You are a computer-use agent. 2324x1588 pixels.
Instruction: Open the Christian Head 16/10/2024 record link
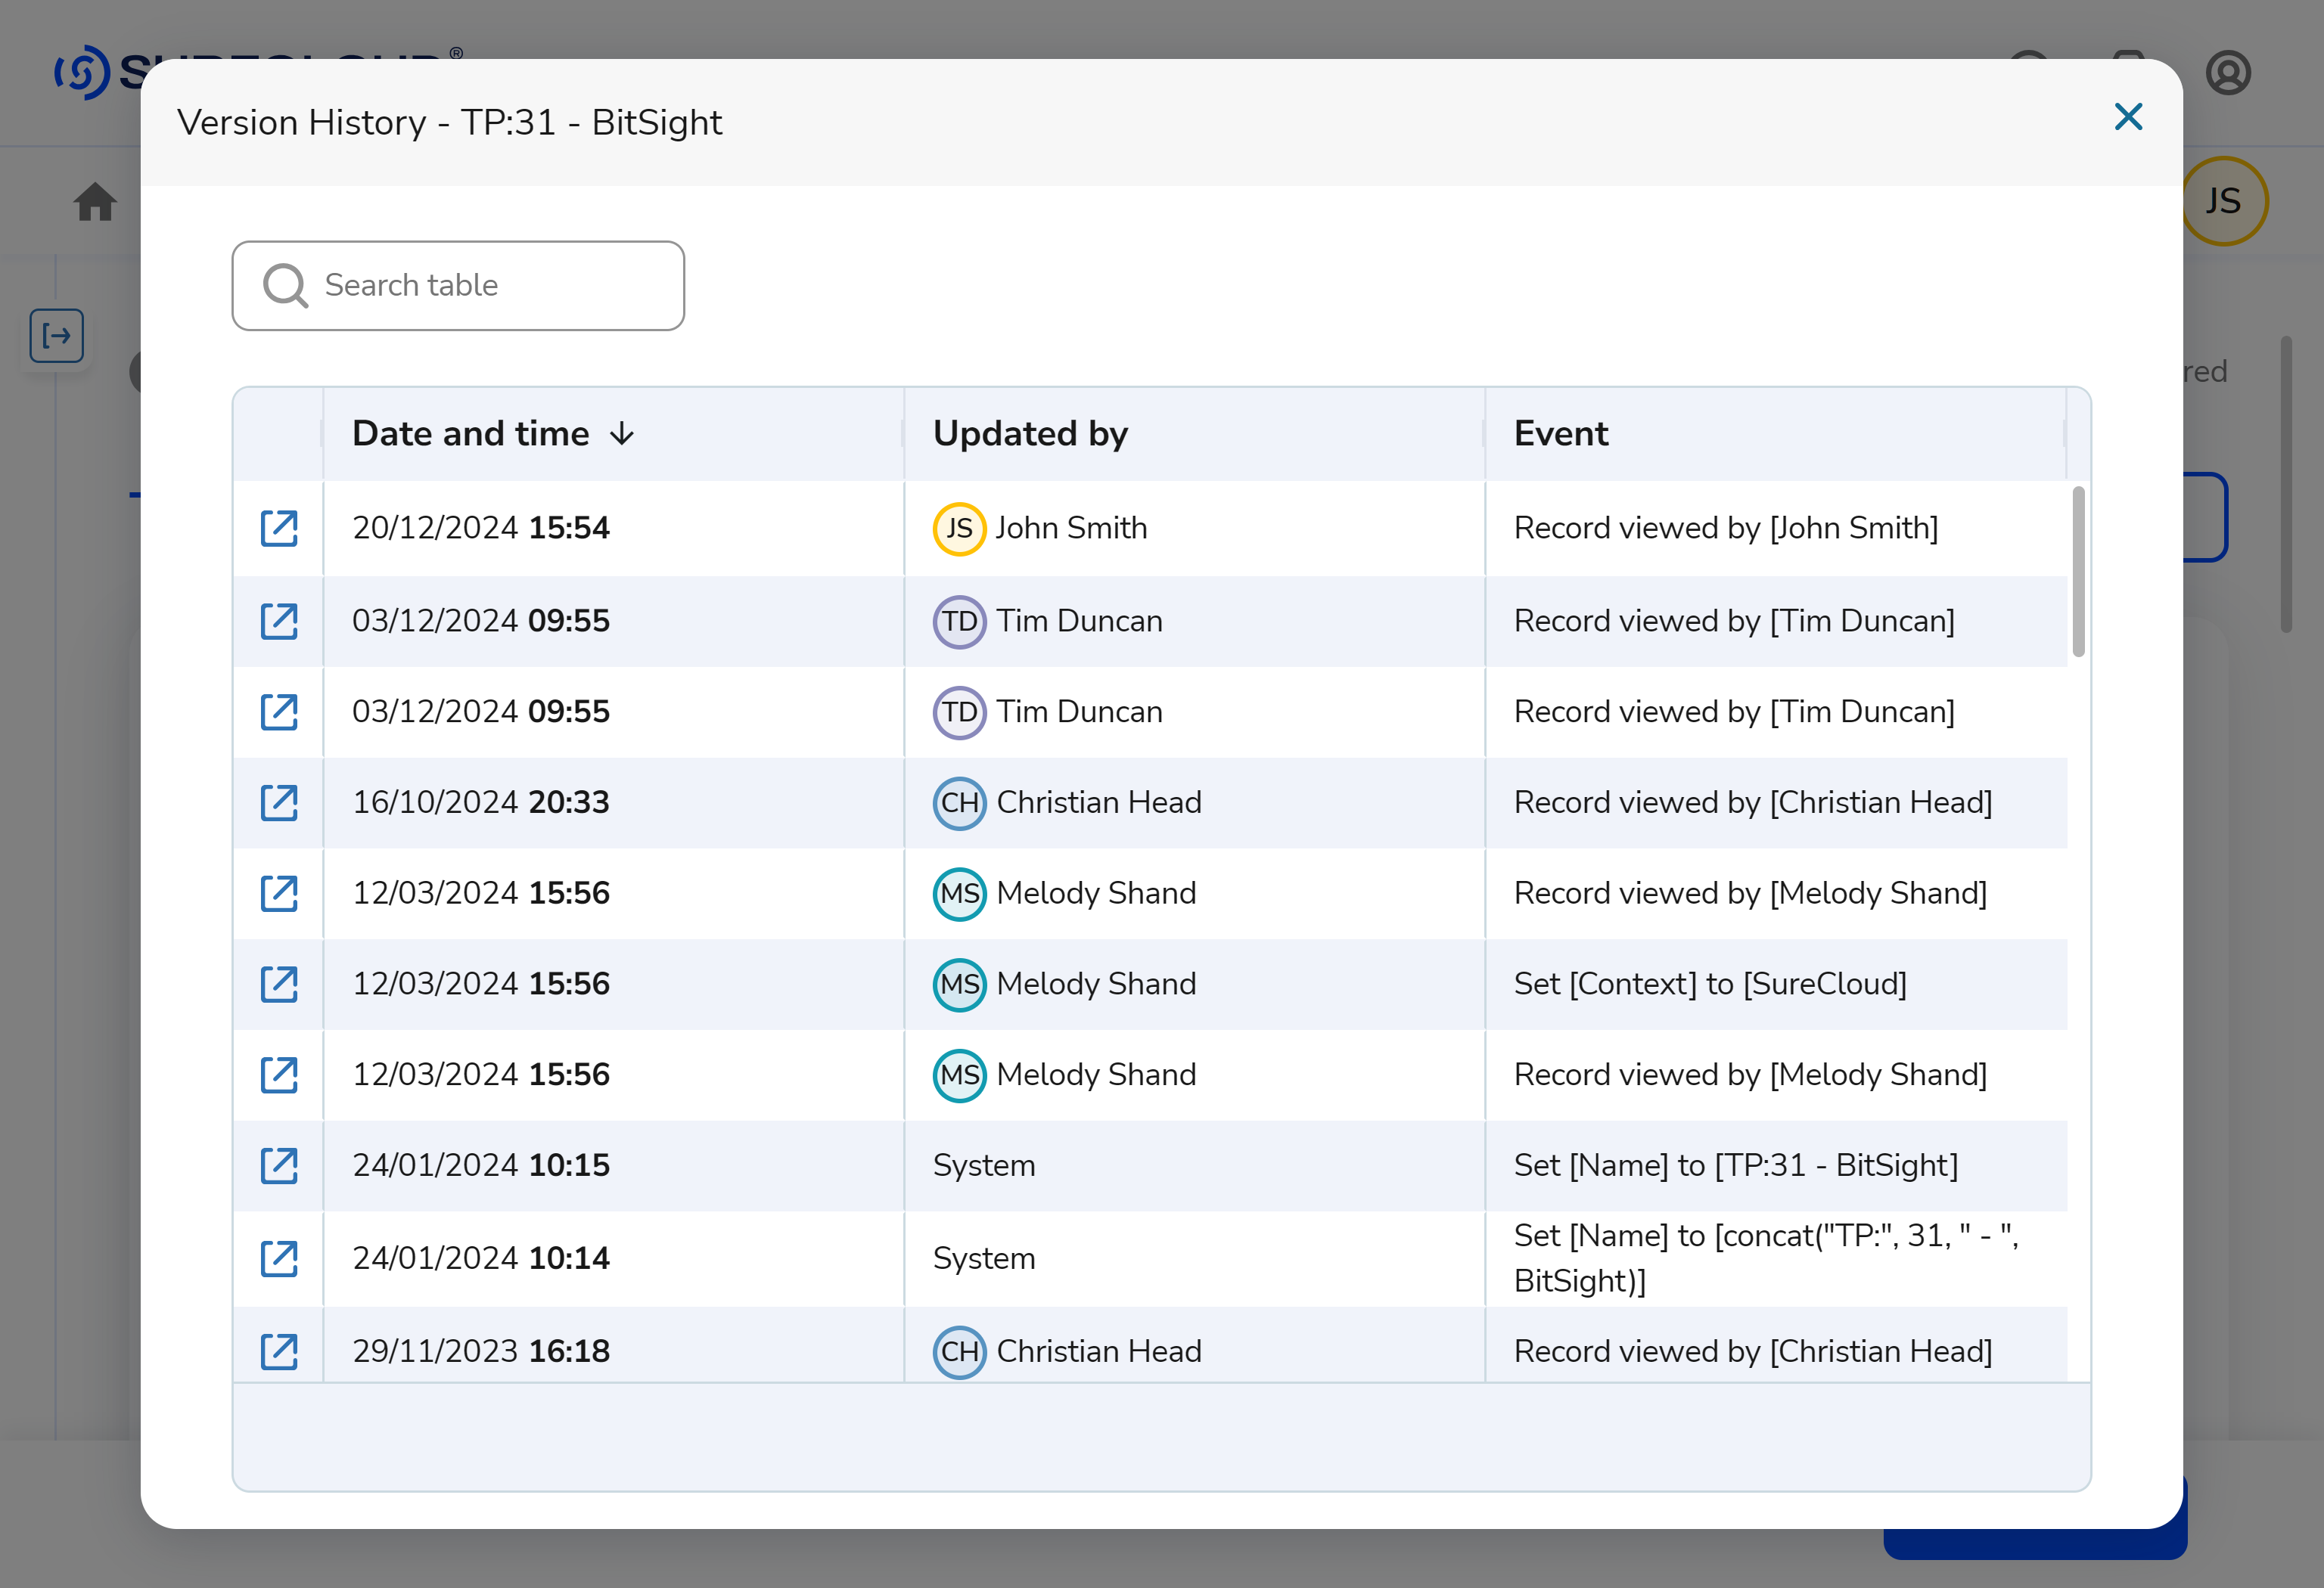278,802
